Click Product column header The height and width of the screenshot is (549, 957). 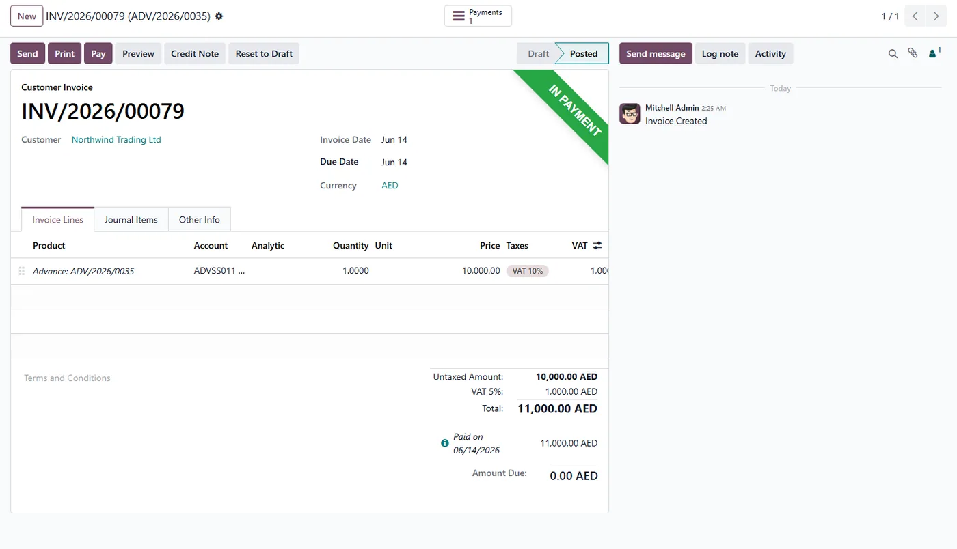(49, 245)
